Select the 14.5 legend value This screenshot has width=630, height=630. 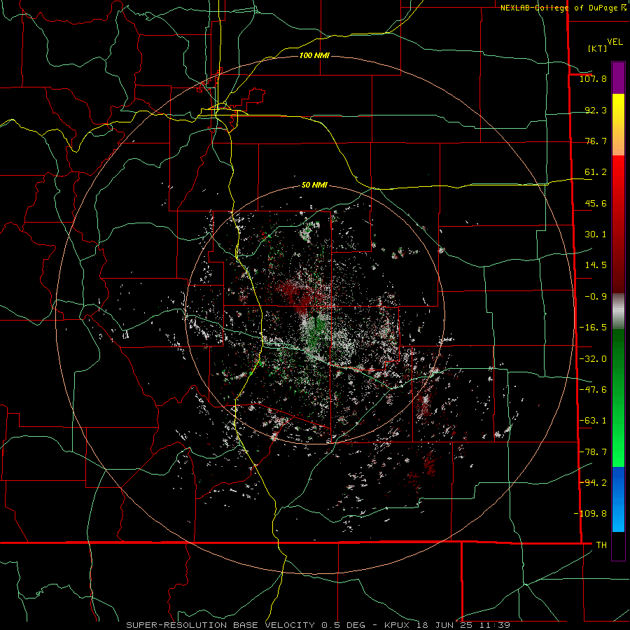click(x=596, y=265)
